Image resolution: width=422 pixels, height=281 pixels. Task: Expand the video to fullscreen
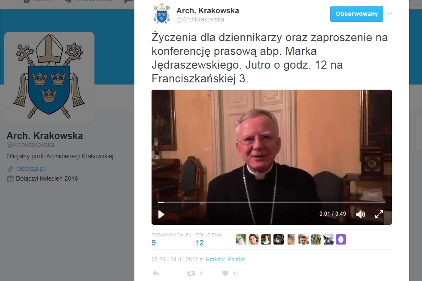point(379,214)
